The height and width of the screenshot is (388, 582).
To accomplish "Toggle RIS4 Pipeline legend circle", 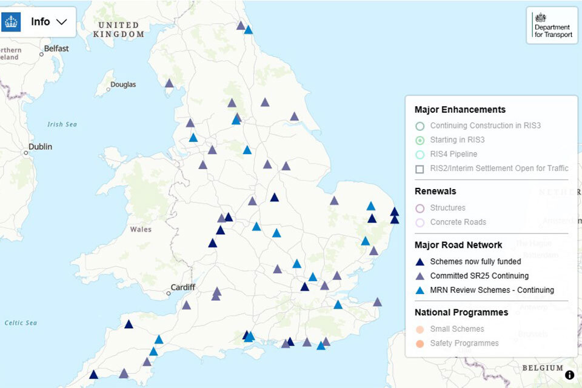I will [420, 155].
